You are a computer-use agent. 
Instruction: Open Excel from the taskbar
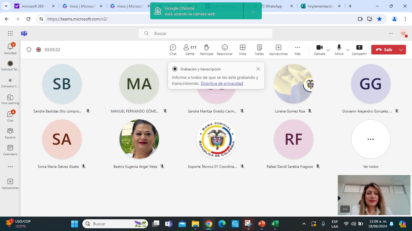(275, 224)
